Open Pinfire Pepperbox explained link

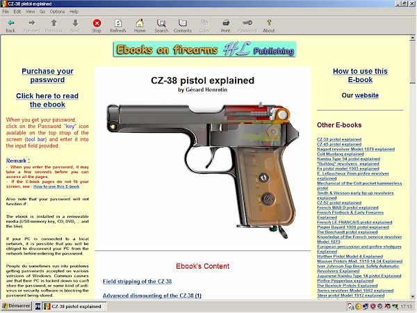345,281
